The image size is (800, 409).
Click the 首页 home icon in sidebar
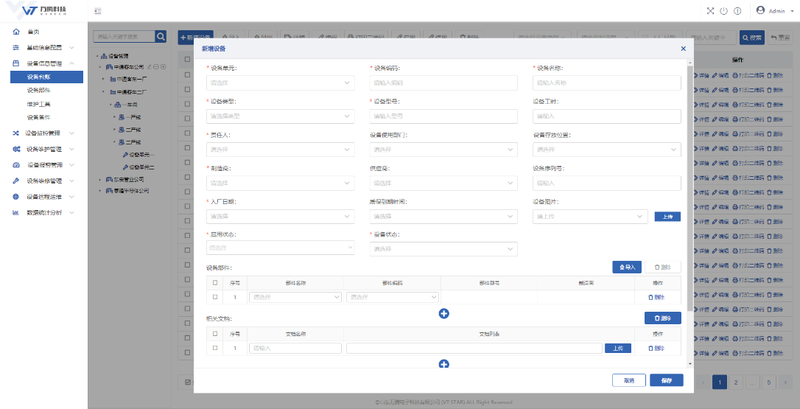tap(16, 32)
